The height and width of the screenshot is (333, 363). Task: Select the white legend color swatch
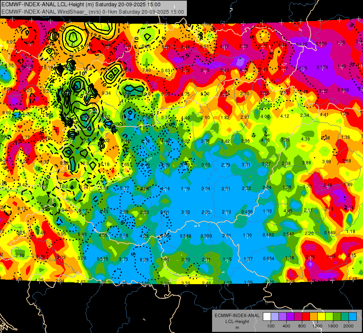(x=267, y=316)
